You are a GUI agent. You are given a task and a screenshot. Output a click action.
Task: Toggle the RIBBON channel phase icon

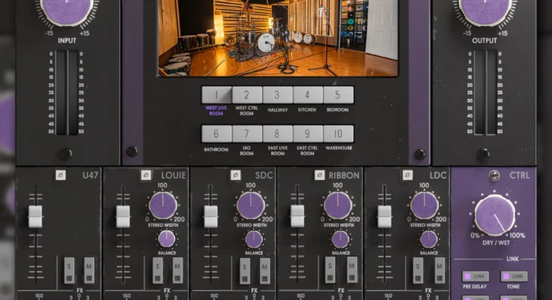click(320, 175)
